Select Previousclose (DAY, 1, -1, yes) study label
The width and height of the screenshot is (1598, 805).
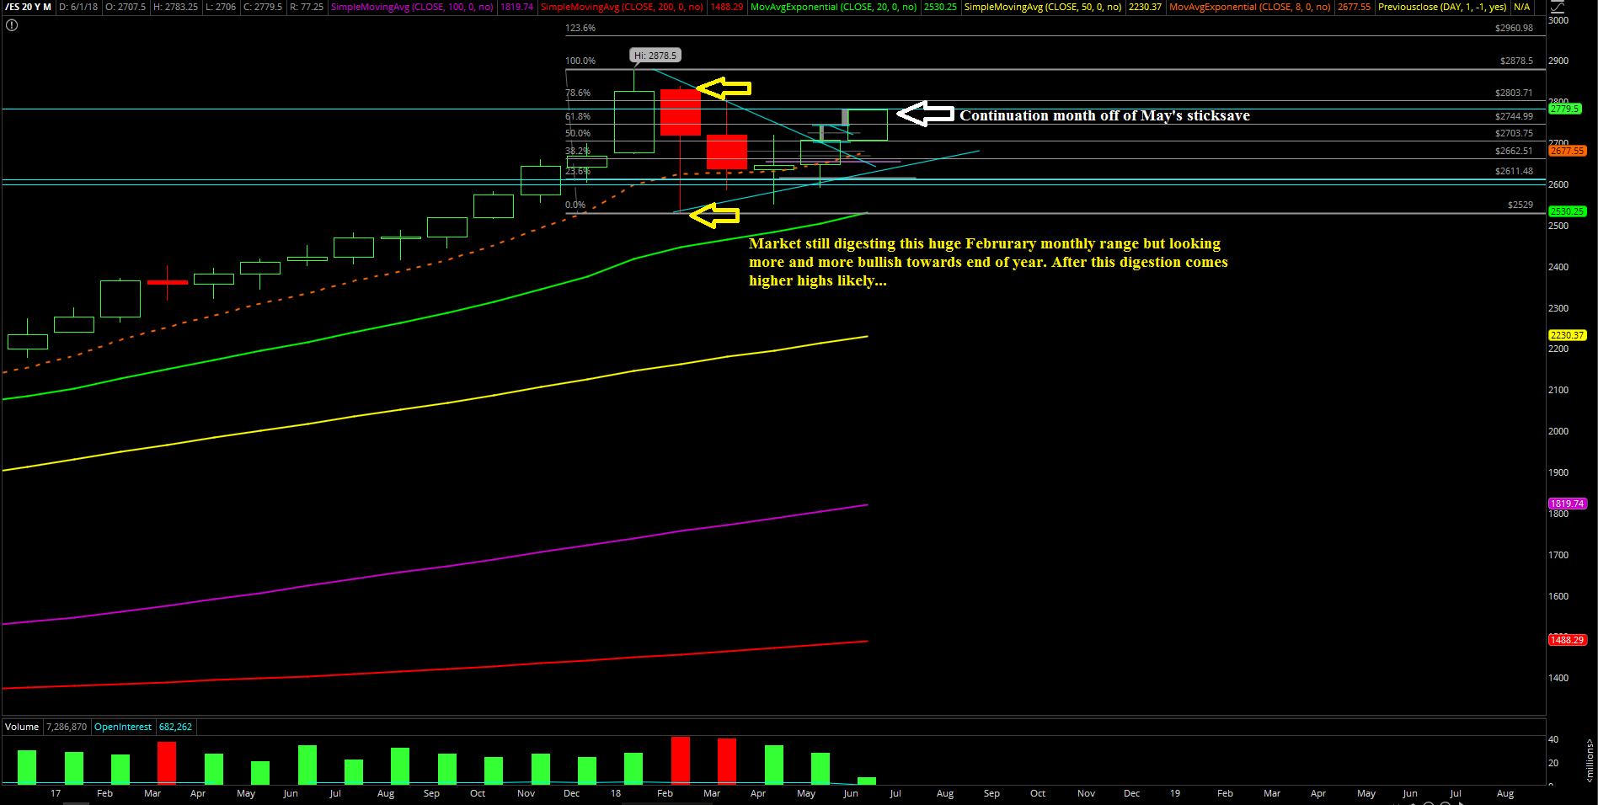pyautogui.click(x=1442, y=7)
